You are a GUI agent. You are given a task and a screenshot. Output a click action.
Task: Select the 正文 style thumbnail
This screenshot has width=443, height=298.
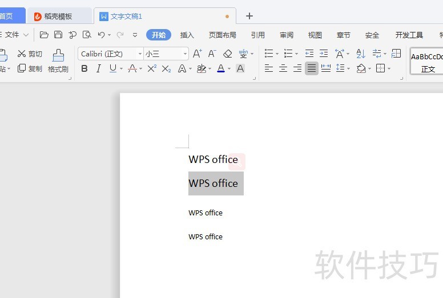(x=427, y=61)
